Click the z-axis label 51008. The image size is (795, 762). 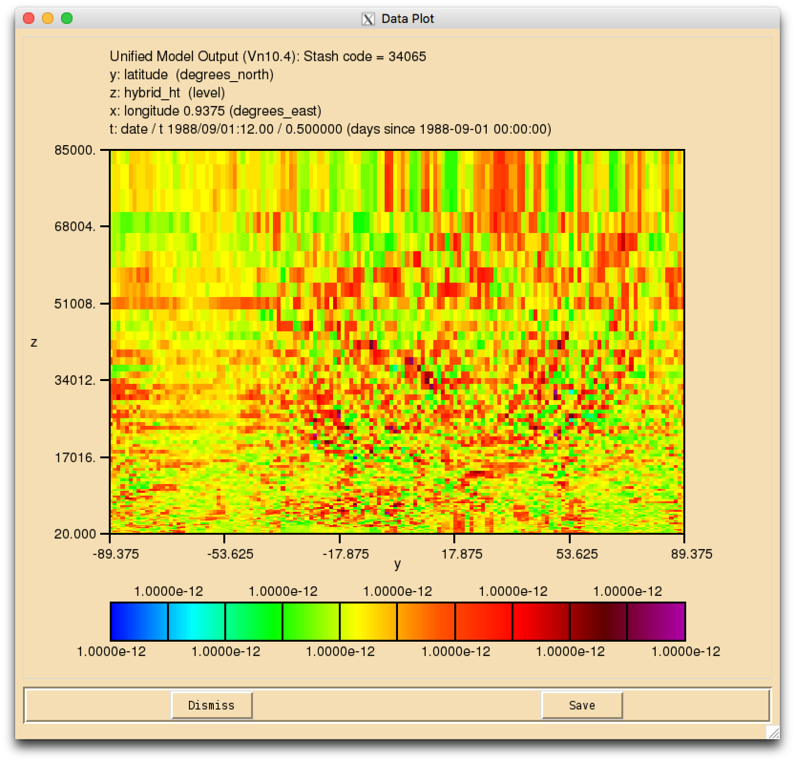pos(75,304)
